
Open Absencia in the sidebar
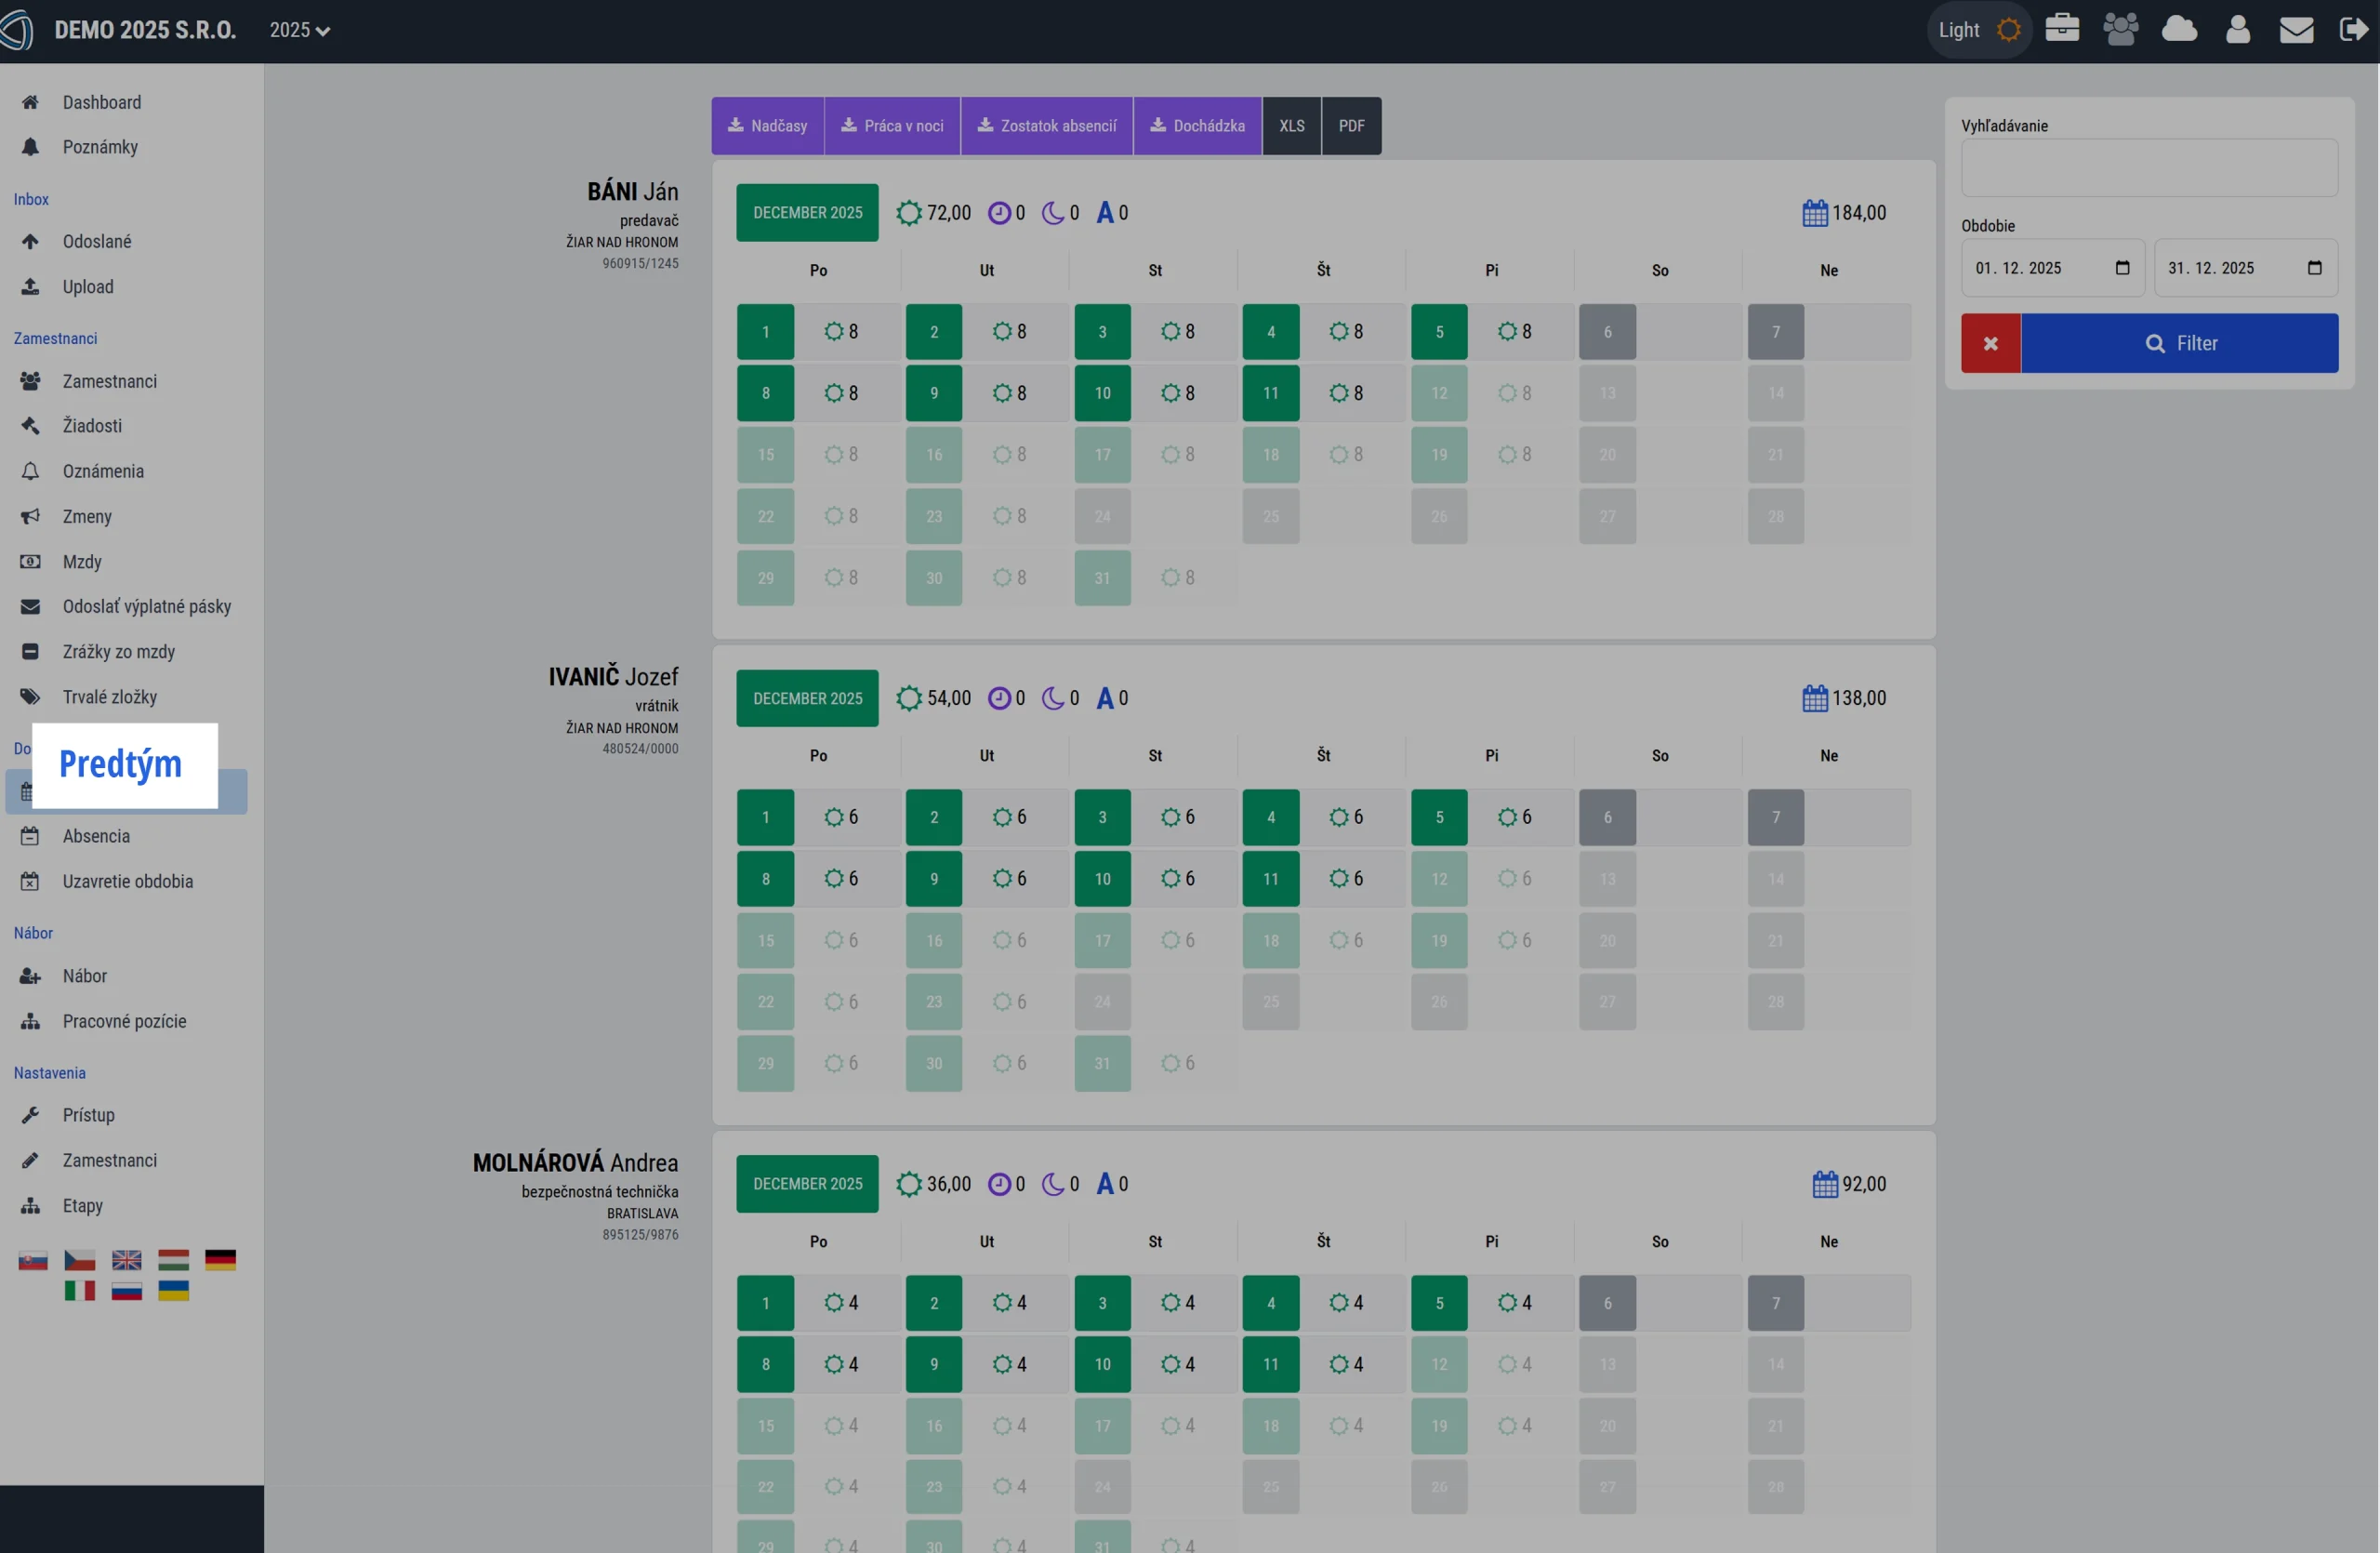tap(96, 836)
